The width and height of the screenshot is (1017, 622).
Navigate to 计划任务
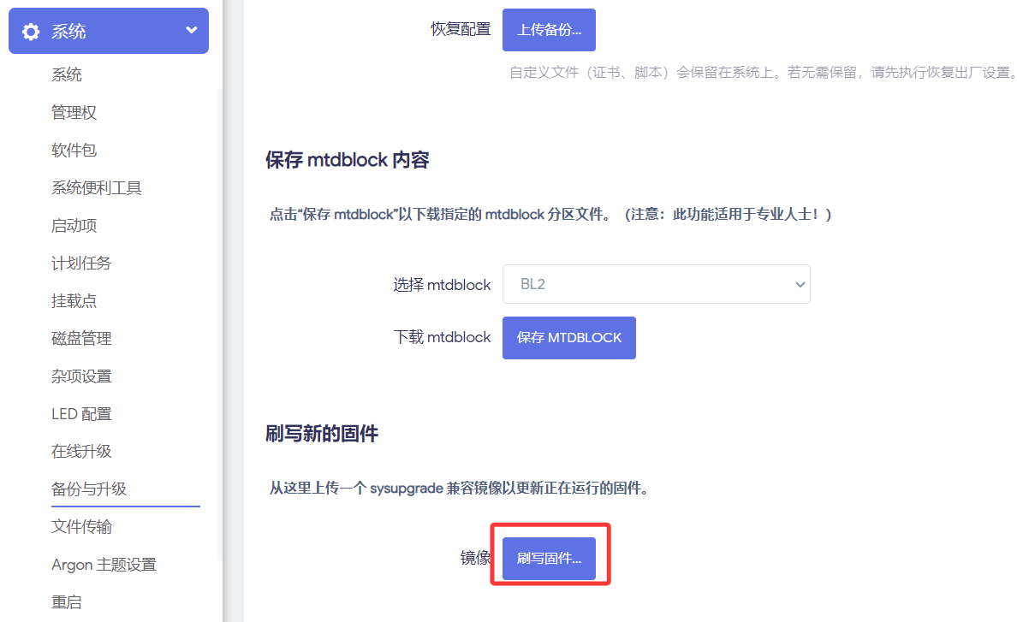point(81,264)
